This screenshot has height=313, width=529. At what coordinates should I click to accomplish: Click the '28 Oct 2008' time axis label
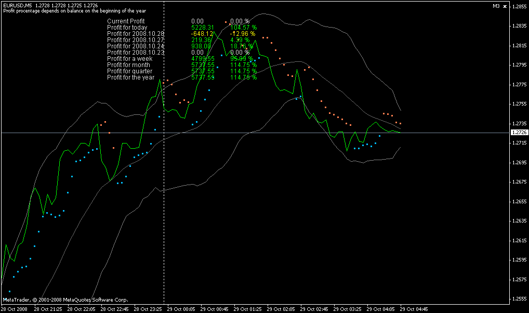[x=14, y=309]
